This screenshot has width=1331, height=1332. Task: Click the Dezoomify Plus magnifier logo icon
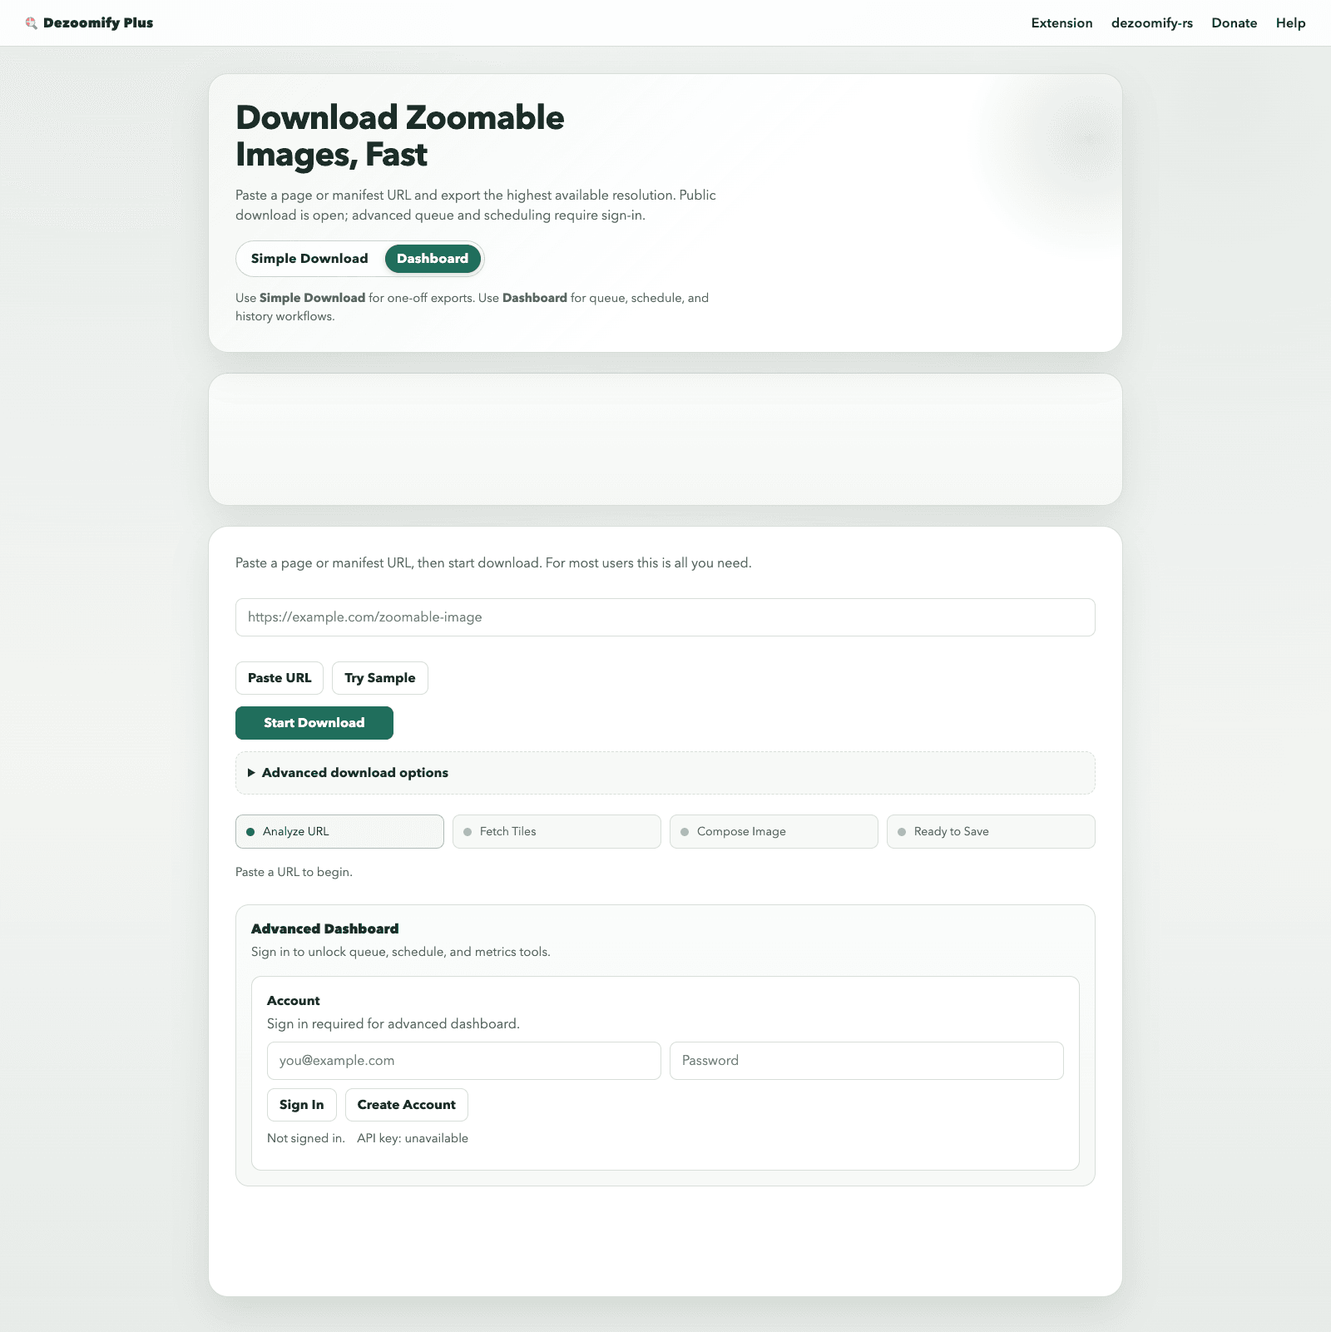point(32,23)
